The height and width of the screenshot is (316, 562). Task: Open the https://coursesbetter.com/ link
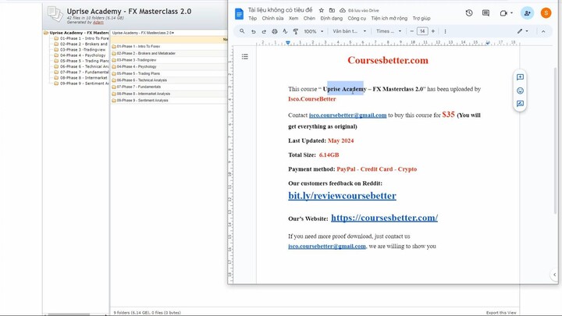tap(384, 218)
